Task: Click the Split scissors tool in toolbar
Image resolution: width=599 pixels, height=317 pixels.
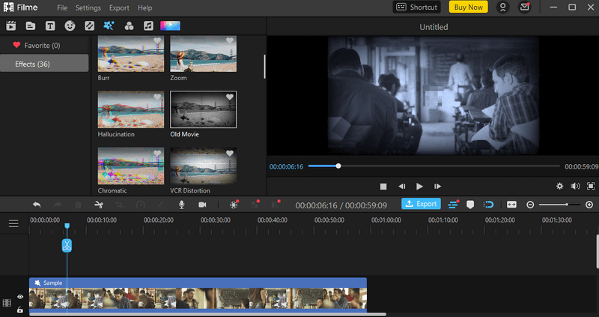Action: point(99,205)
